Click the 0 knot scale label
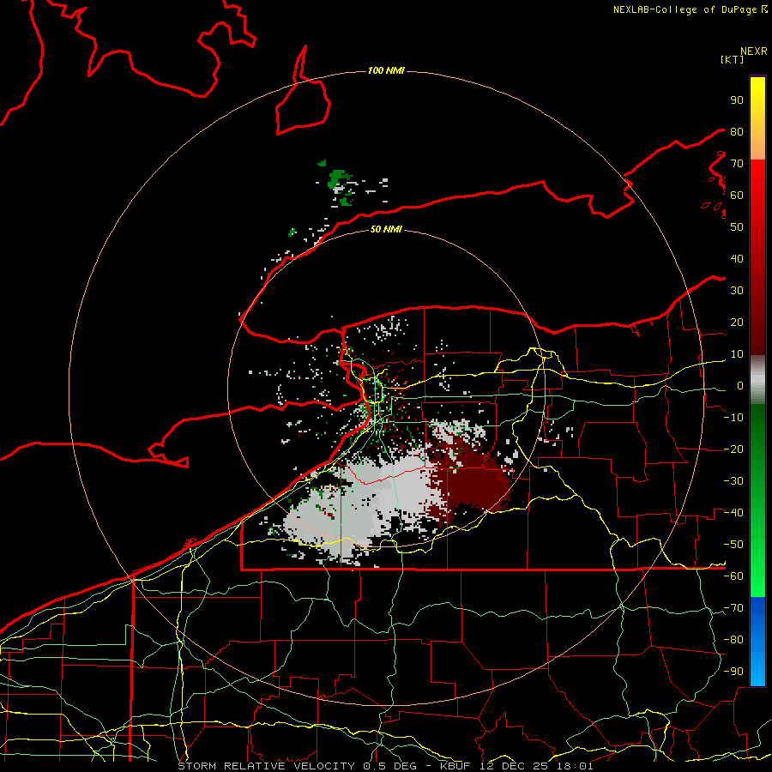 pyautogui.click(x=740, y=386)
